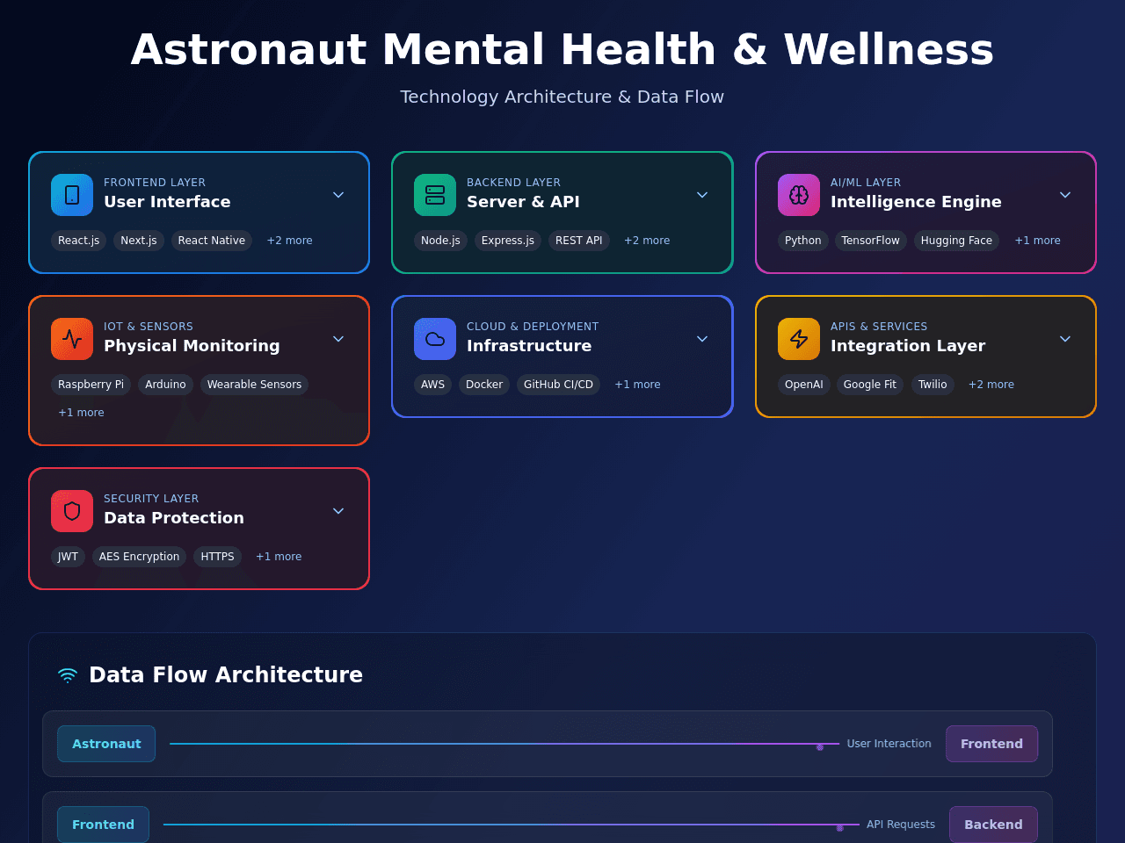Click the wifi icon beside Data Flow Architecture
Image resolution: width=1125 pixels, height=843 pixels.
point(68,675)
